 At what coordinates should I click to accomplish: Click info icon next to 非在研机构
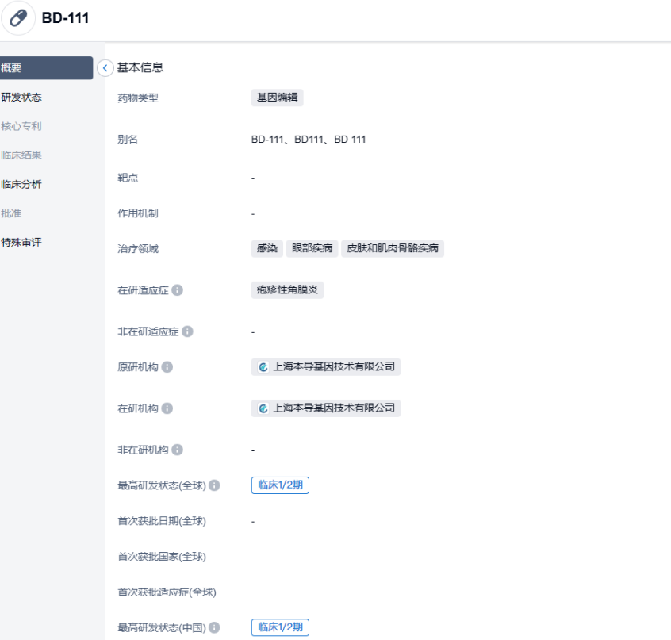point(178,450)
